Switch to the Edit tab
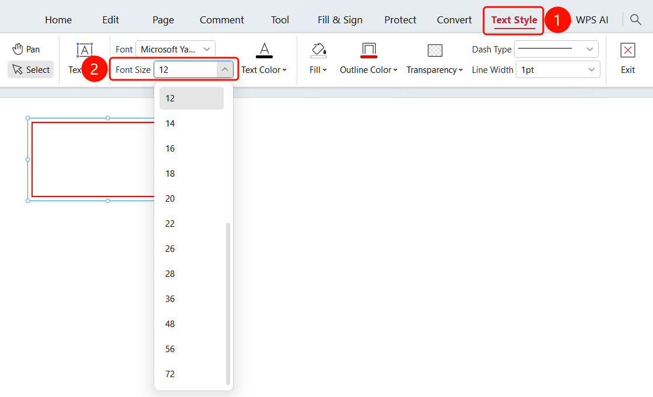Image resolution: width=653 pixels, height=397 pixels. tap(110, 20)
